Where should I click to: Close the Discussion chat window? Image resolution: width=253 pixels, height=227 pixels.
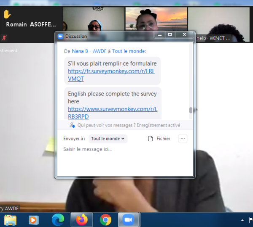coord(184,35)
